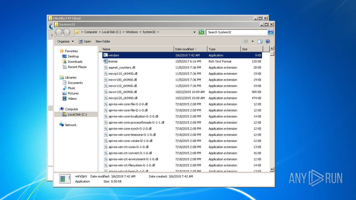This screenshot has height=200, width=356.
Task: Click the search magnifier icon
Action: pyautogui.click(x=270, y=32)
